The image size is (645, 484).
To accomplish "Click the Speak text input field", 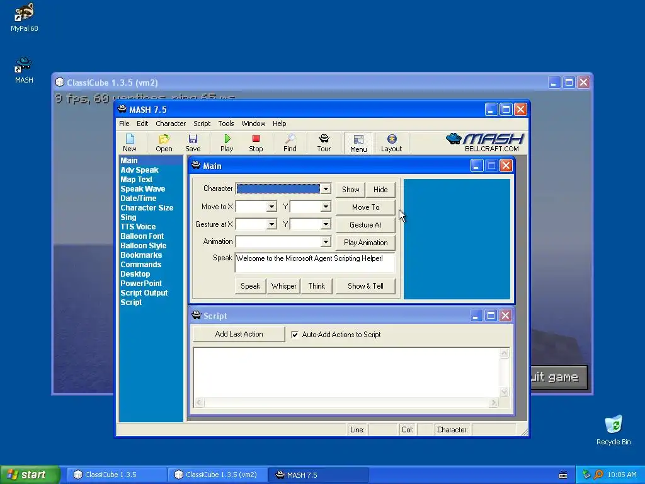I will click(315, 263).
